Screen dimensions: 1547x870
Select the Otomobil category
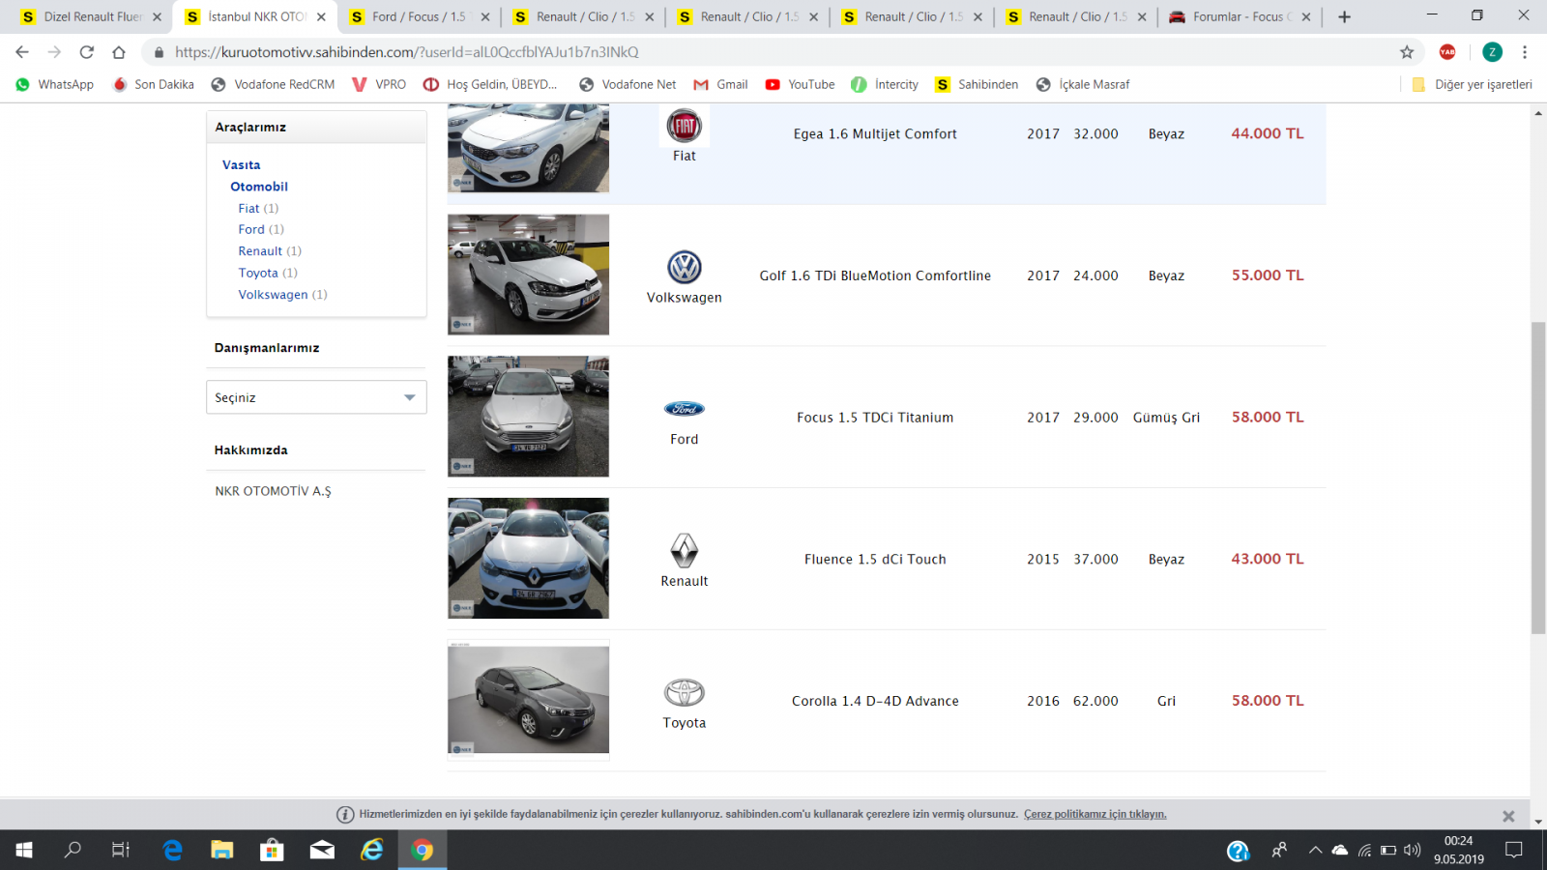259,187
